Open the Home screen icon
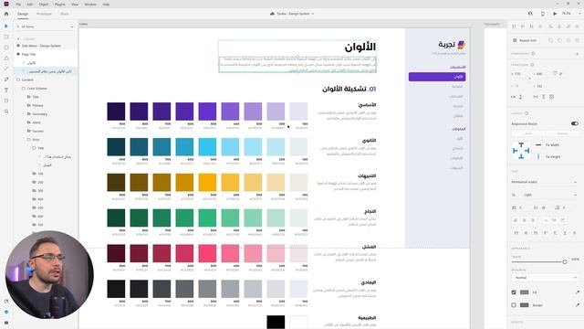The image size is (584, 329). (6, 14)
